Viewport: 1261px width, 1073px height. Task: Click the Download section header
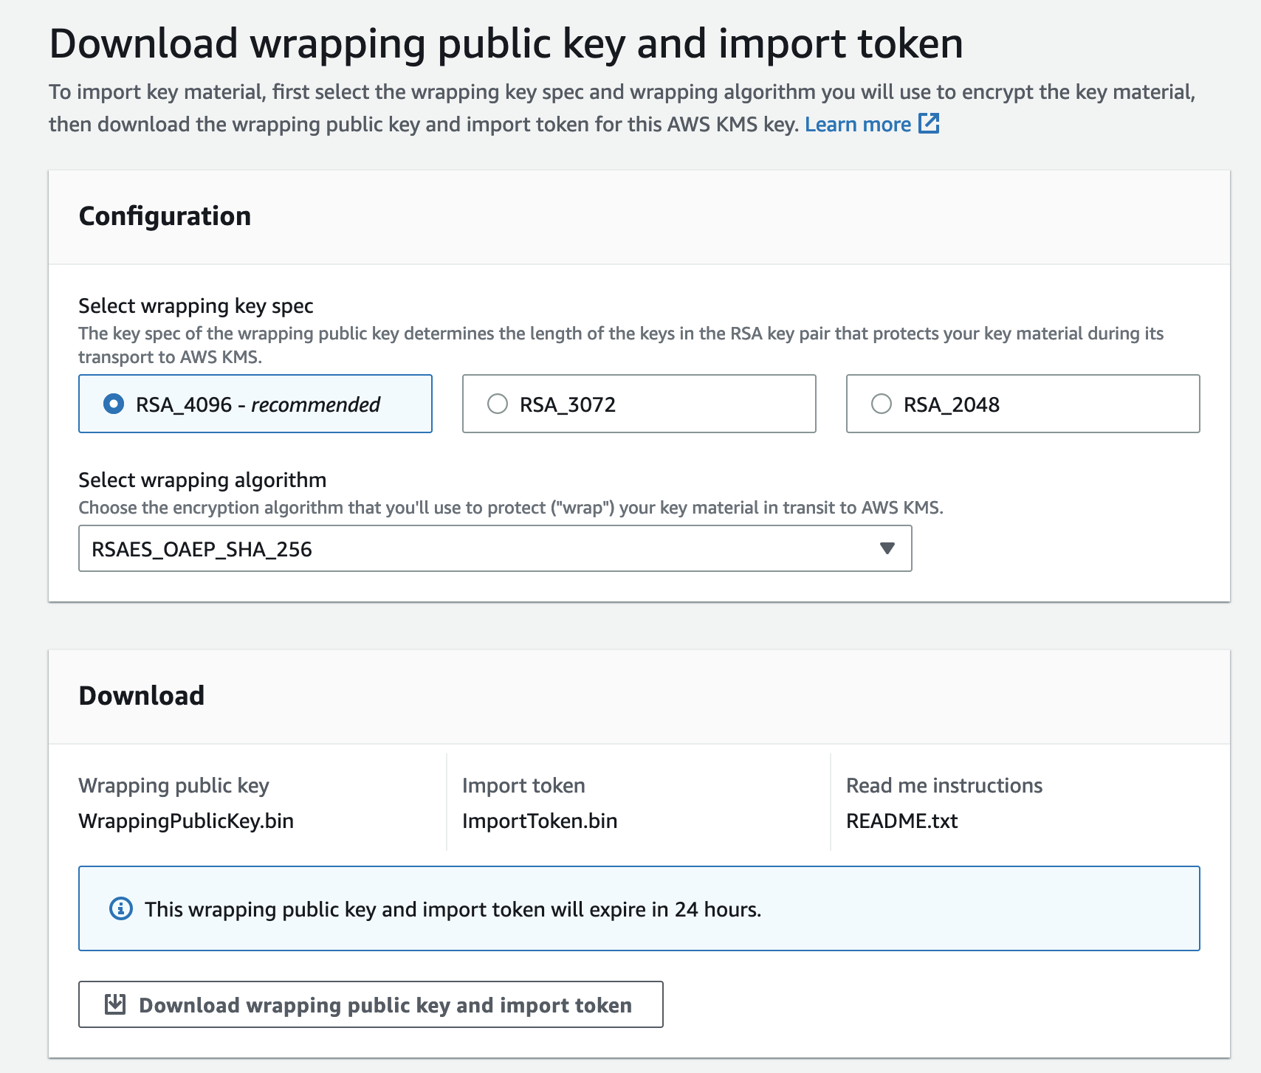tap(142, 696)
